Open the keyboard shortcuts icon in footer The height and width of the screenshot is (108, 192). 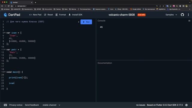coord(5,105)
